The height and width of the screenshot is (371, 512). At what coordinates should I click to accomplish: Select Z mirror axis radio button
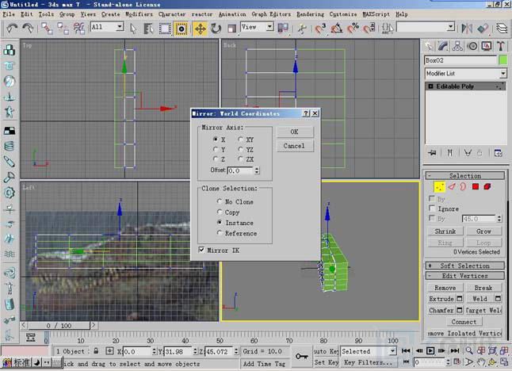[216, 159]
